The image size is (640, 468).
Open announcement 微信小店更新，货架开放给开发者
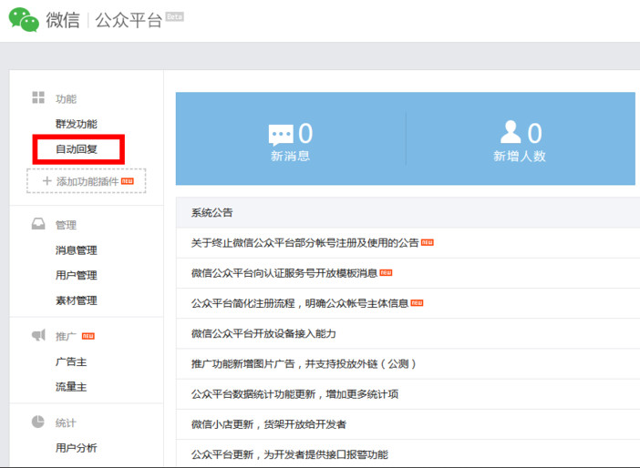pos(268,424)
